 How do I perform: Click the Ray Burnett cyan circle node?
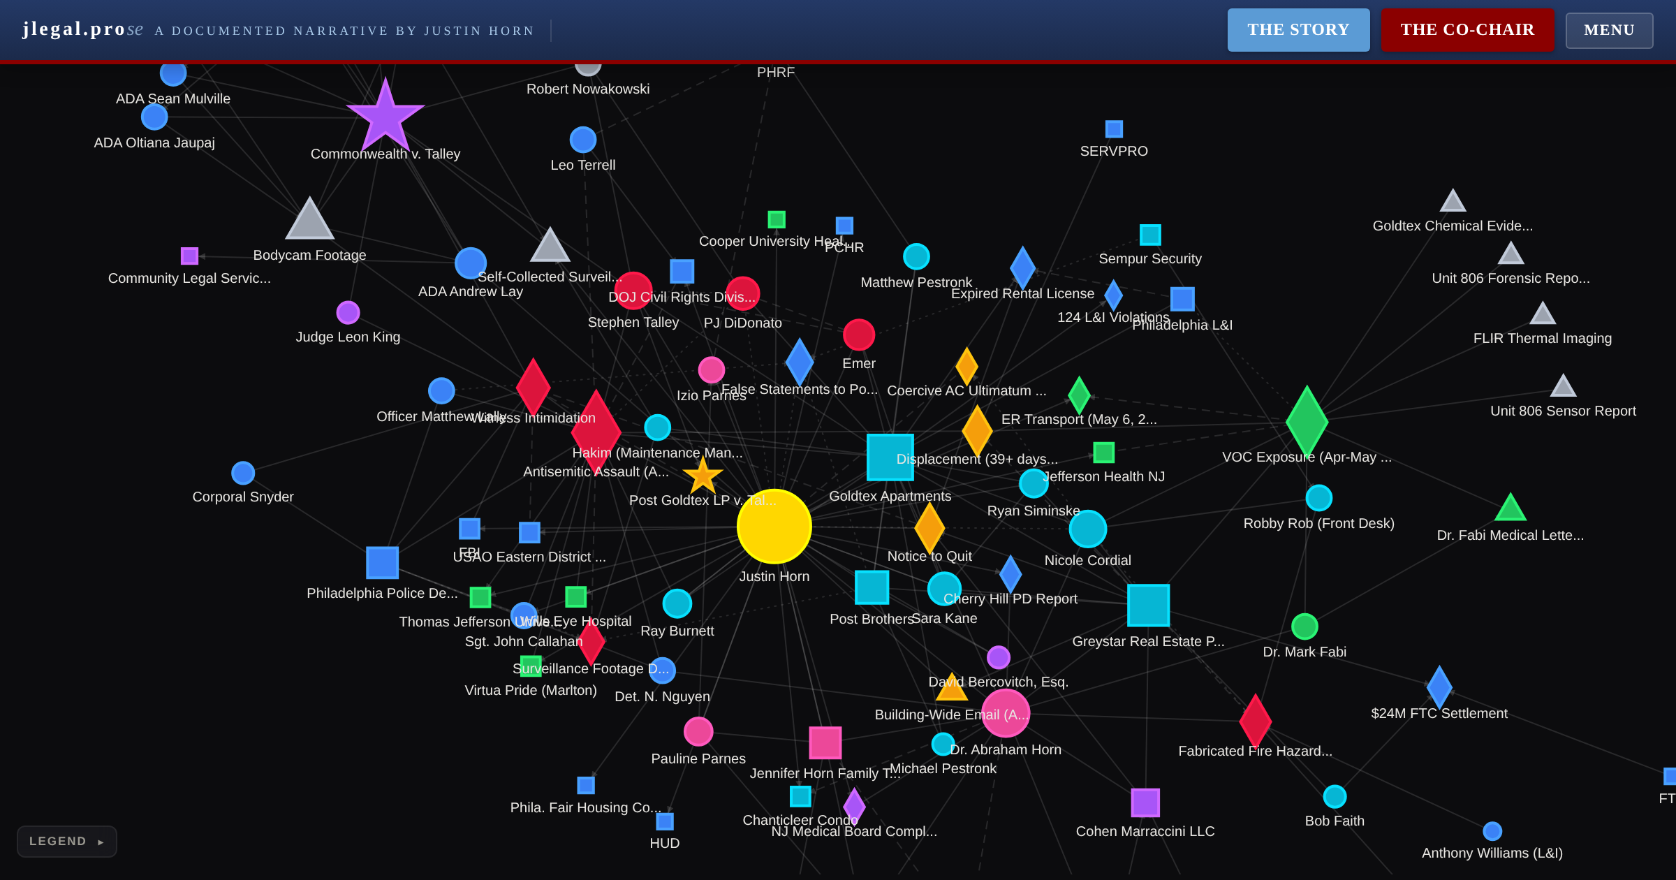tap(677, 603)
